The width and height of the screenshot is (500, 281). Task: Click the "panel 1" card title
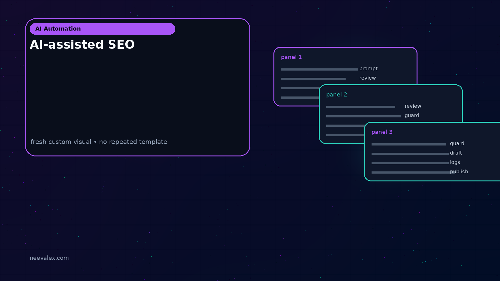click(291, 57)
